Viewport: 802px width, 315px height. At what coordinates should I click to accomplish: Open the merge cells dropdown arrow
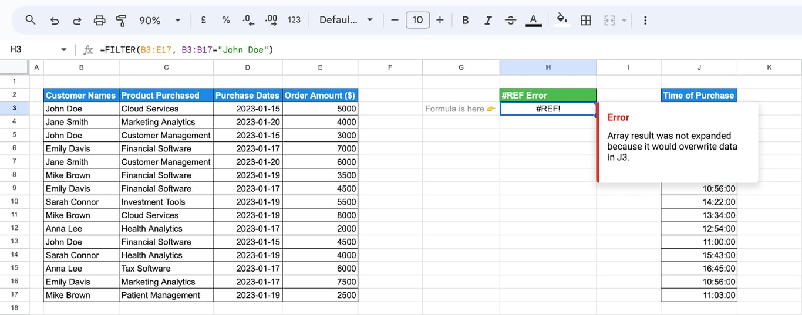pos(624,20)
